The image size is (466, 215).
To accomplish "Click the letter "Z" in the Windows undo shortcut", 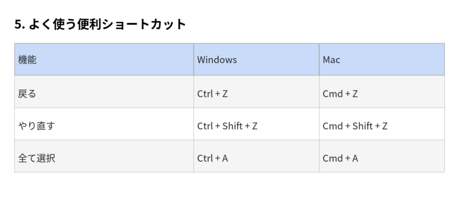I will (225, 94).
